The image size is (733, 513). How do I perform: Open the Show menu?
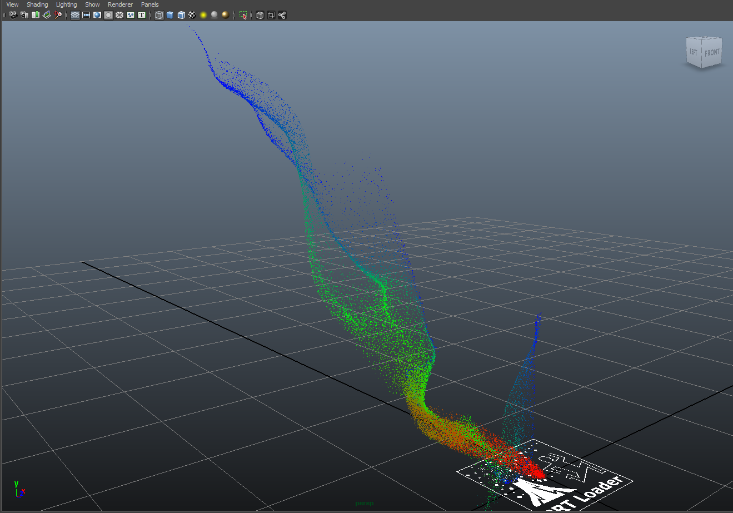coord(92,4)
